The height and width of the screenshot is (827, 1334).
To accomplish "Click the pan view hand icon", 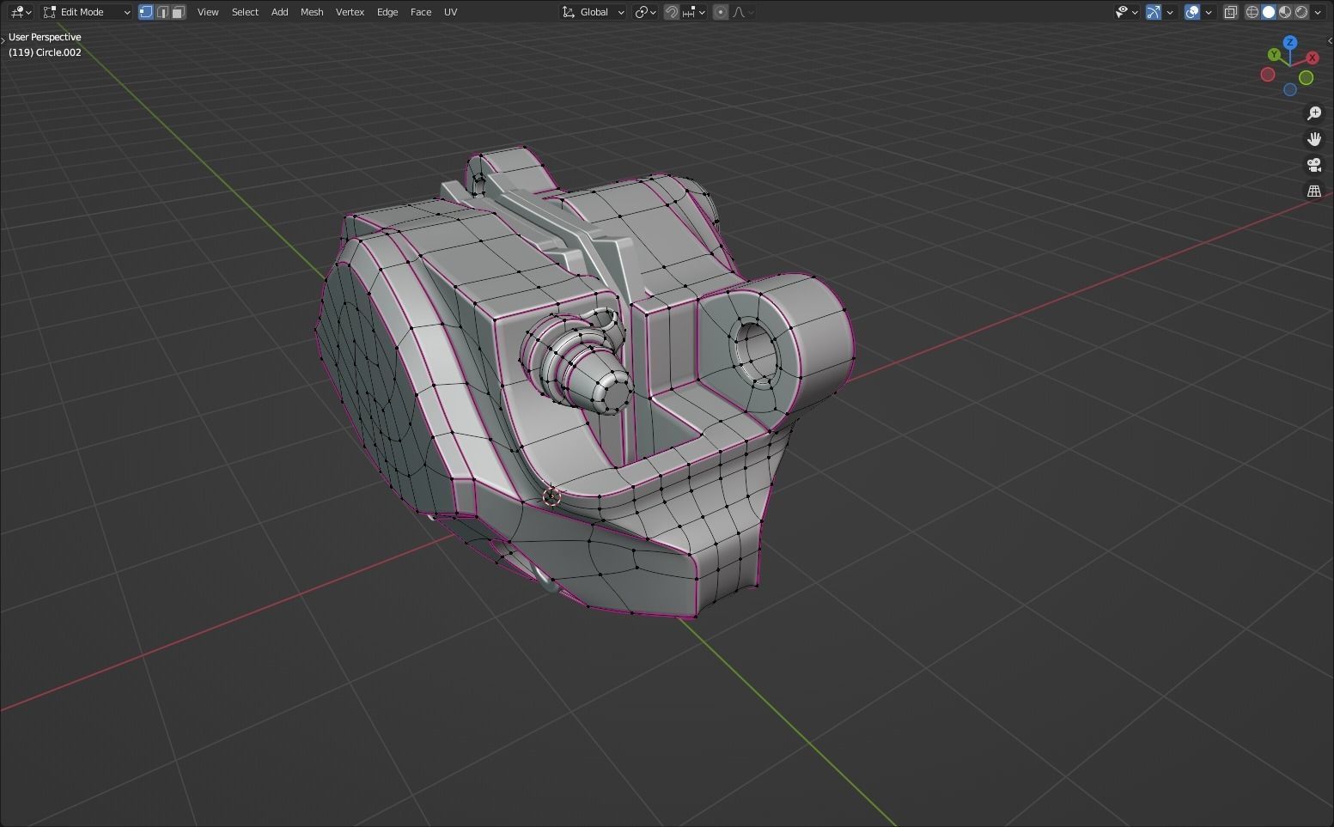I will 1314,139.
